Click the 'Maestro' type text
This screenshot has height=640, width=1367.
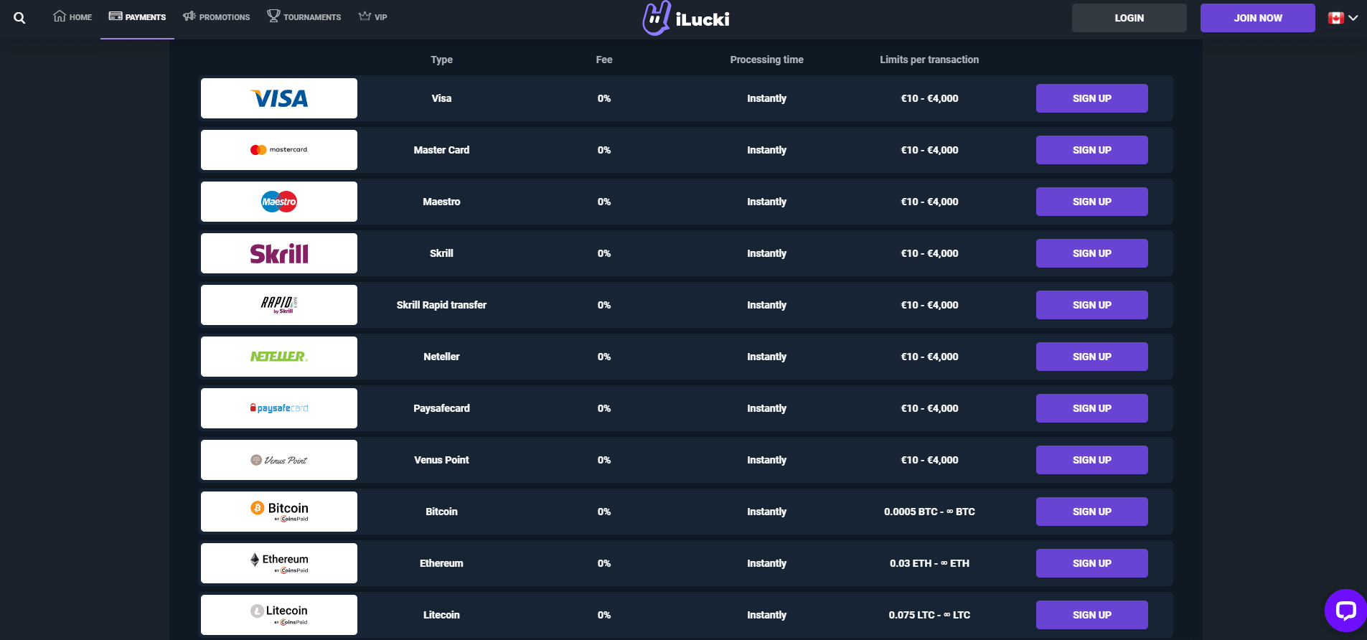tap(441, 202)
